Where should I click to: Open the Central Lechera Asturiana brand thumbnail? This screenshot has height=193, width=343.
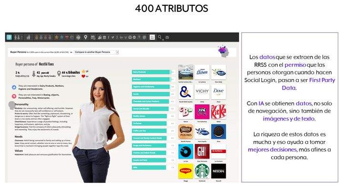click(186, 72)
